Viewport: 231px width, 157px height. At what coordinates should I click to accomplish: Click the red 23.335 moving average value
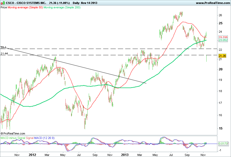point(223,37)
